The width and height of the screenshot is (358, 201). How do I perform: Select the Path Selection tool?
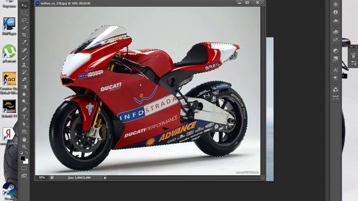[24, 125]
